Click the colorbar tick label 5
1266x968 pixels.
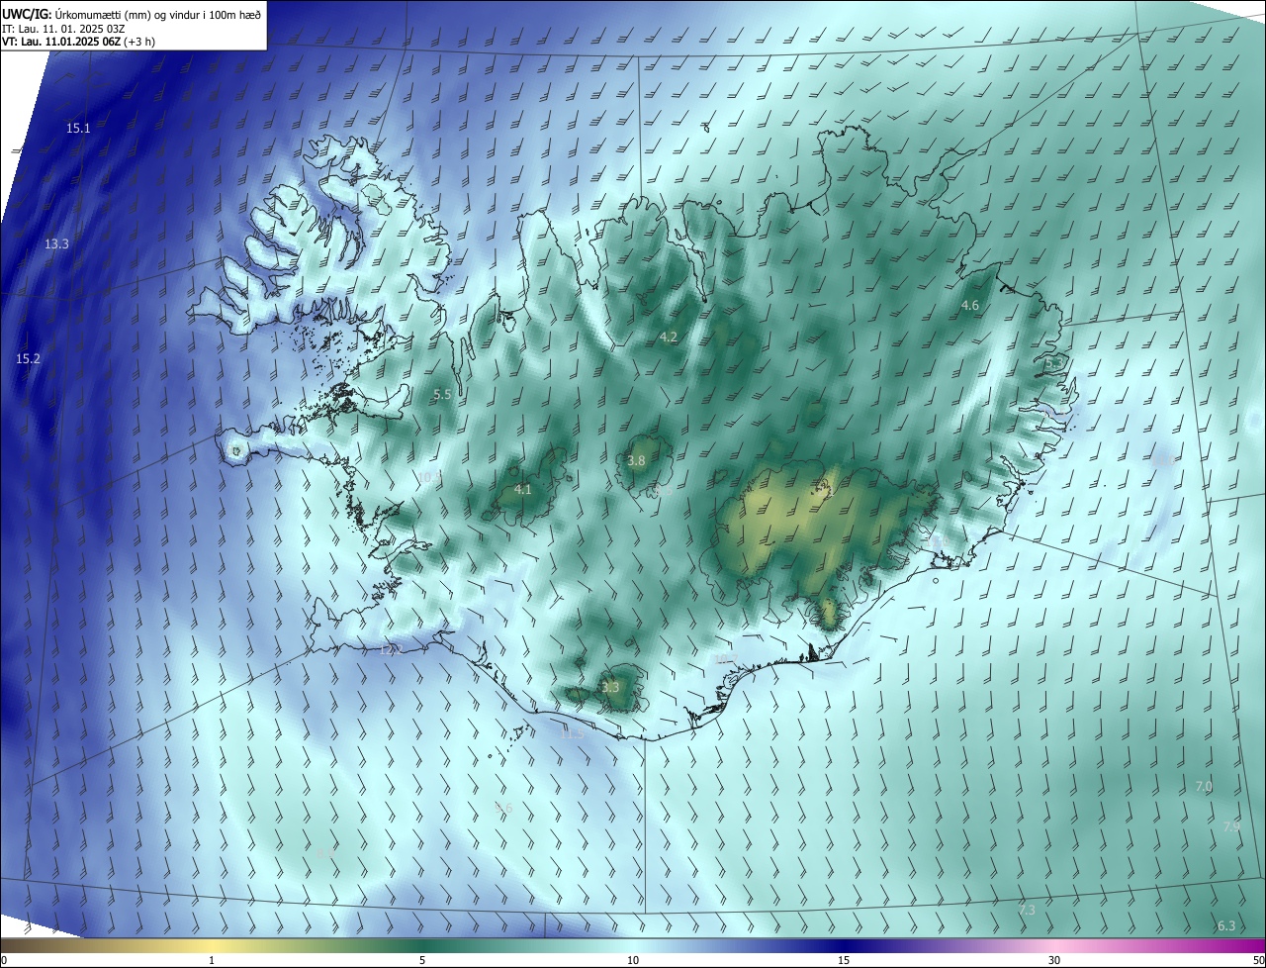(x=422, y=960)
